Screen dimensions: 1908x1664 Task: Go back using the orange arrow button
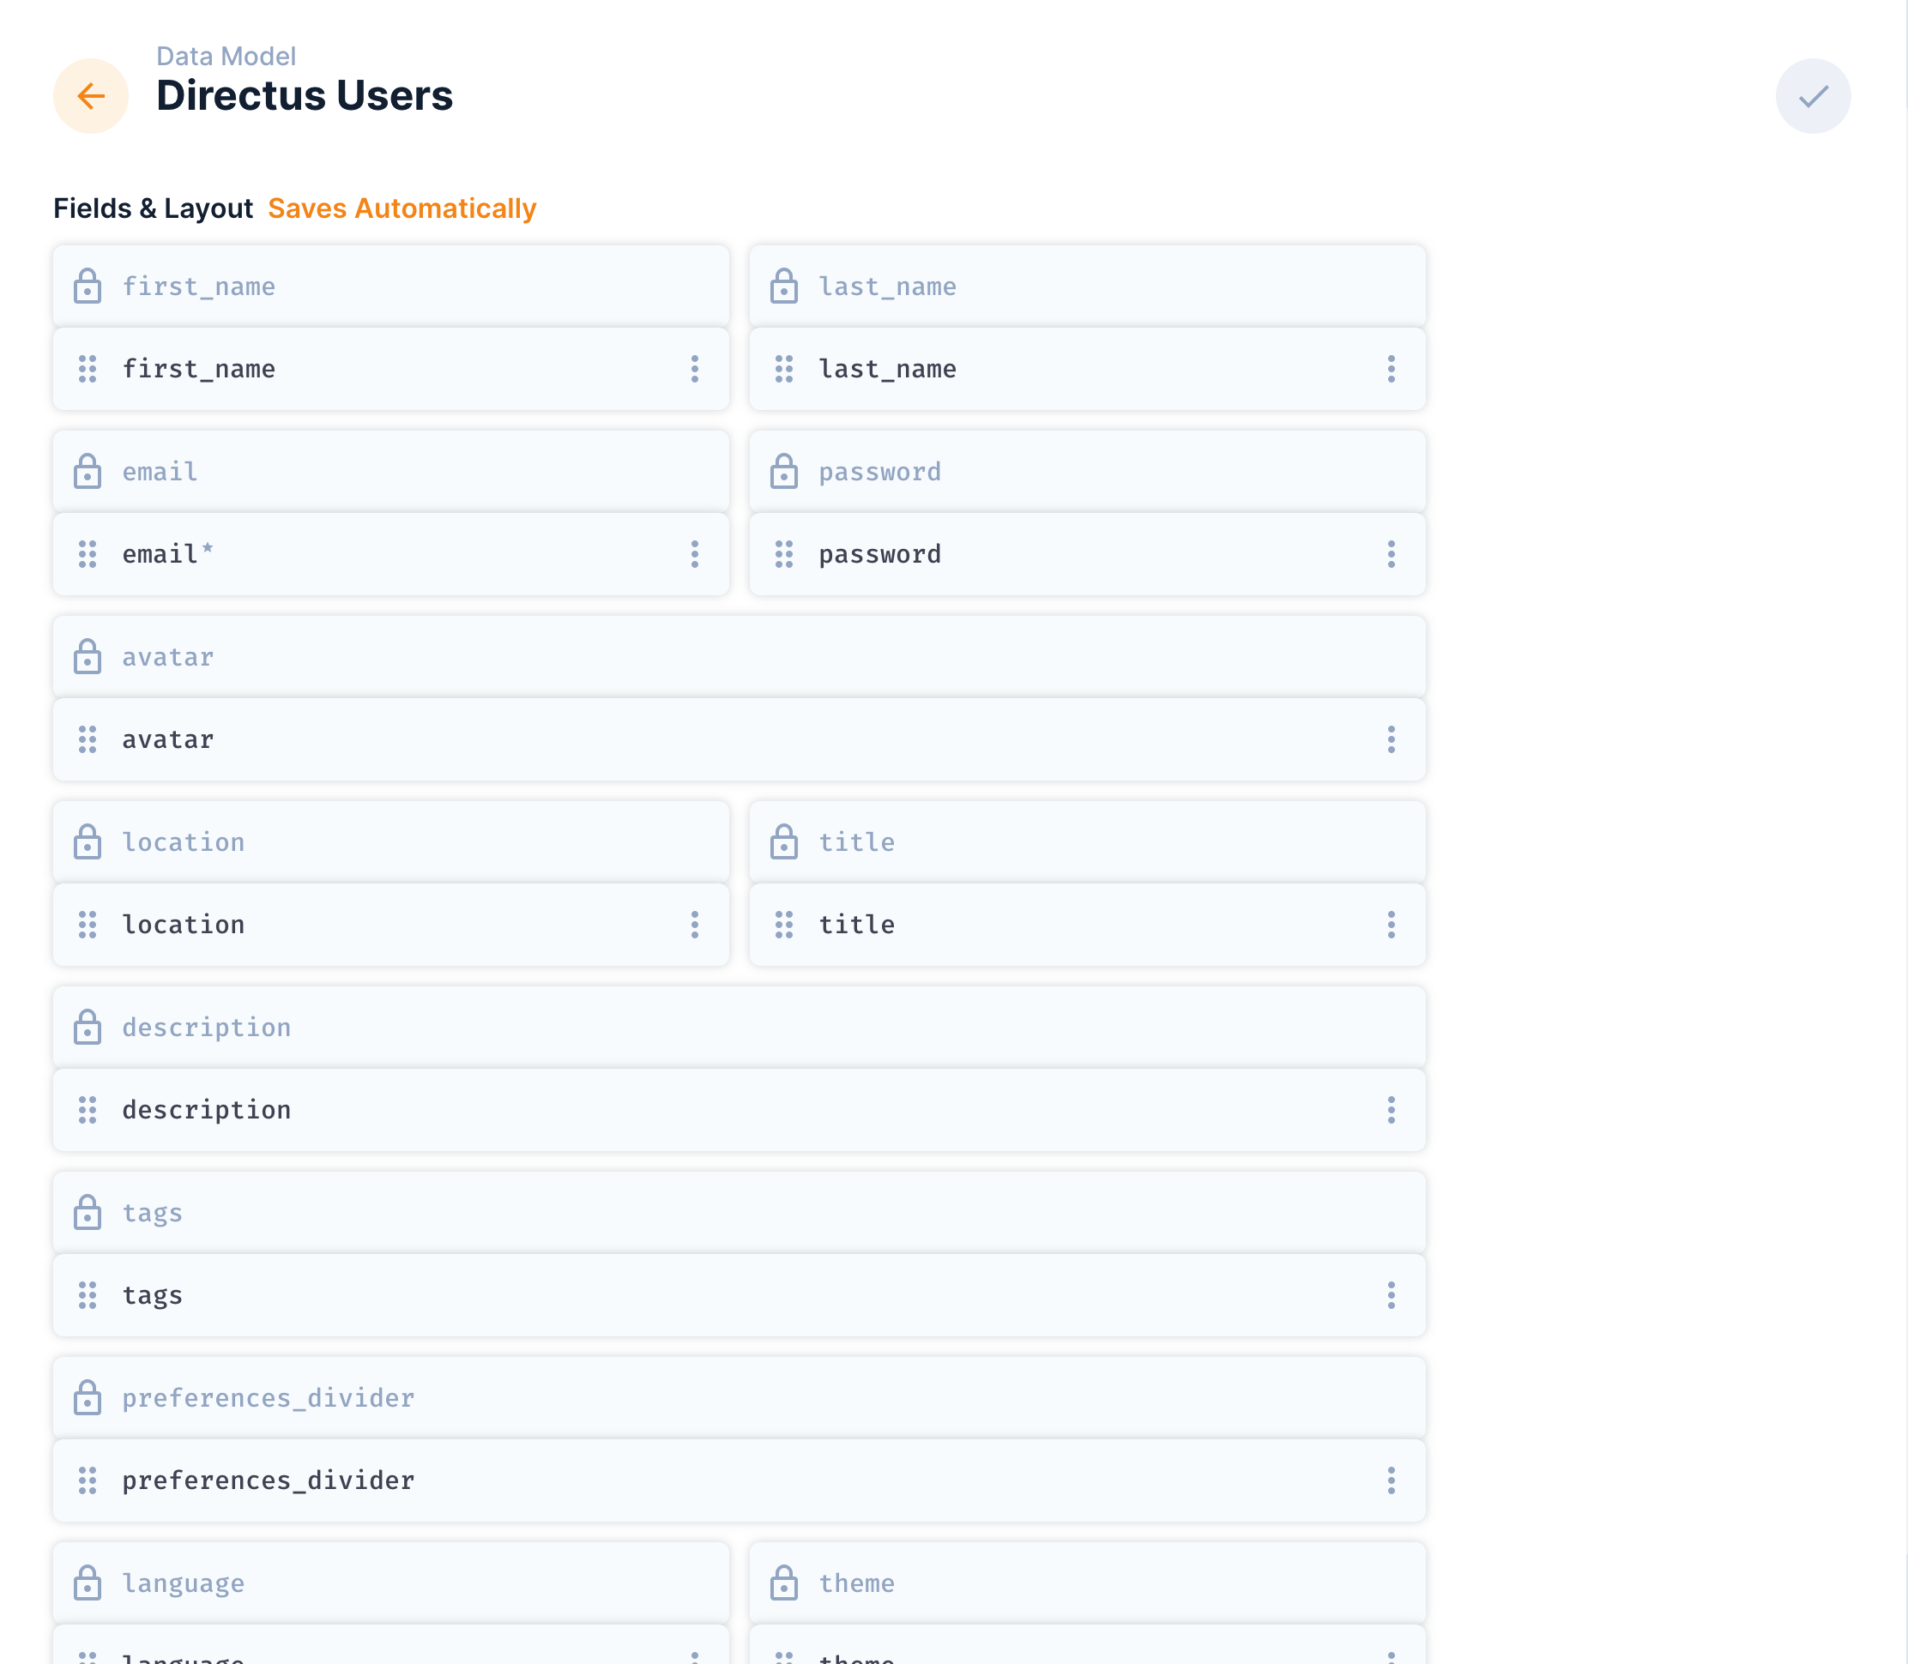pyautogui.click(x=91, y=96)
